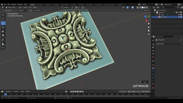
Task: Pick the Measure tool
Action: pyautogui.click(x=3, y=44)
